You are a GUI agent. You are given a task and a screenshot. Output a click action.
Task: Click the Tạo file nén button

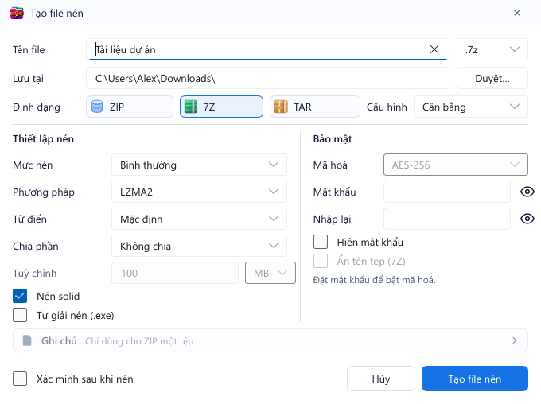pos(475,379)
